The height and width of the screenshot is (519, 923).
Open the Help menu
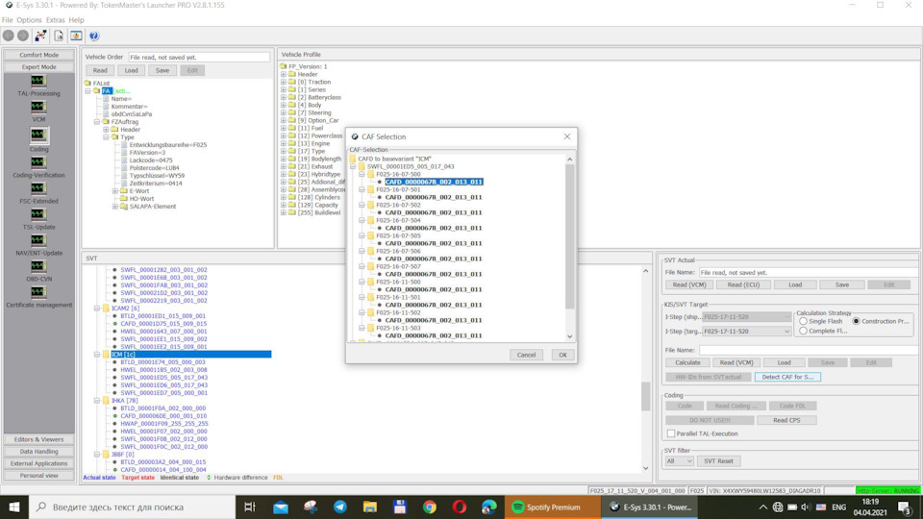point(76,20)
